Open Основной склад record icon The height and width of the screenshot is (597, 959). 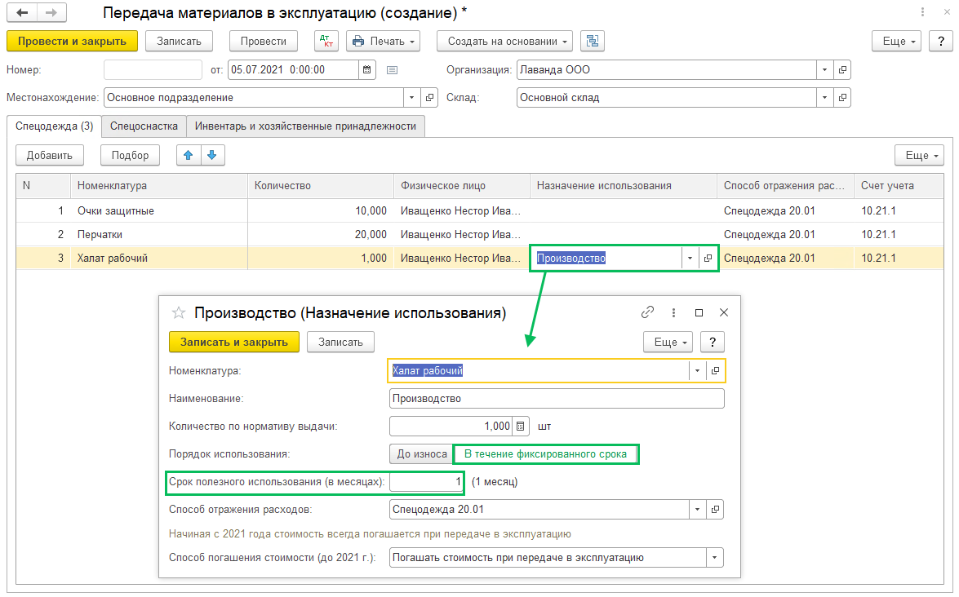(x=842, y=97)
